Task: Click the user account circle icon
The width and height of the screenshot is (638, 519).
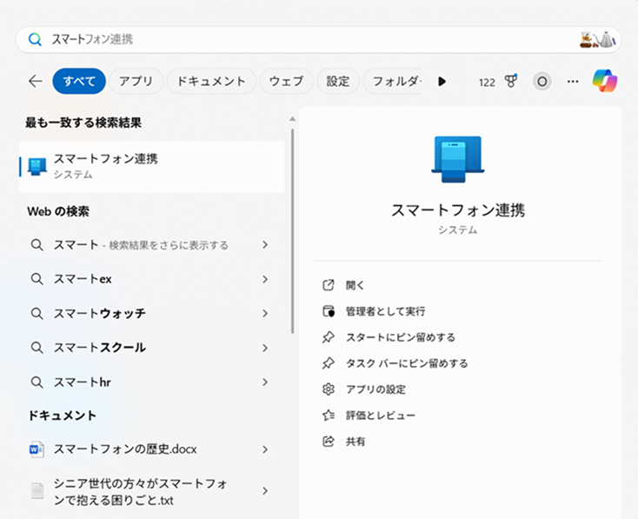Action: click(542, 82)
